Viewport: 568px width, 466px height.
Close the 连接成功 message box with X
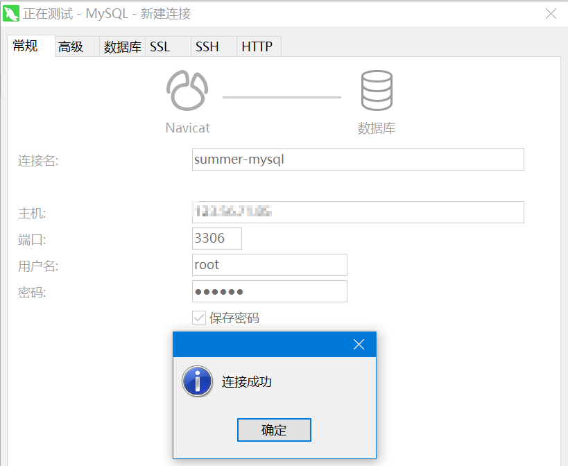click(x=359, y=345)
